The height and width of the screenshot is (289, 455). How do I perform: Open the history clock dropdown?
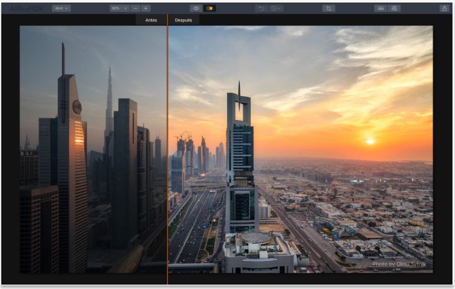coord(276,8)
